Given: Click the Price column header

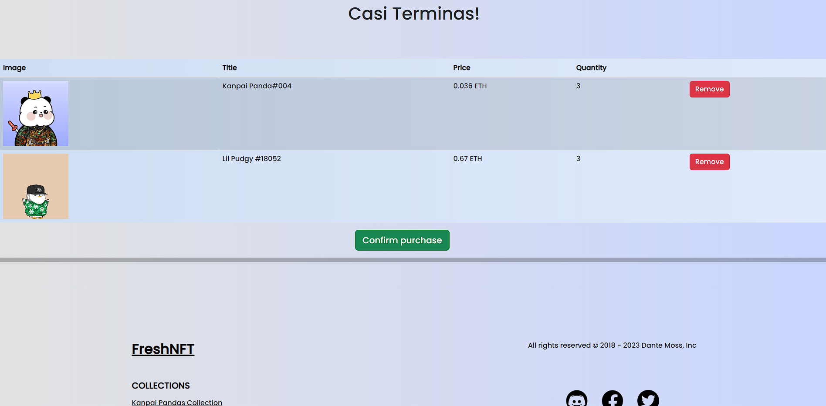Looking at the screenshot, I should [x=461, y=68].
